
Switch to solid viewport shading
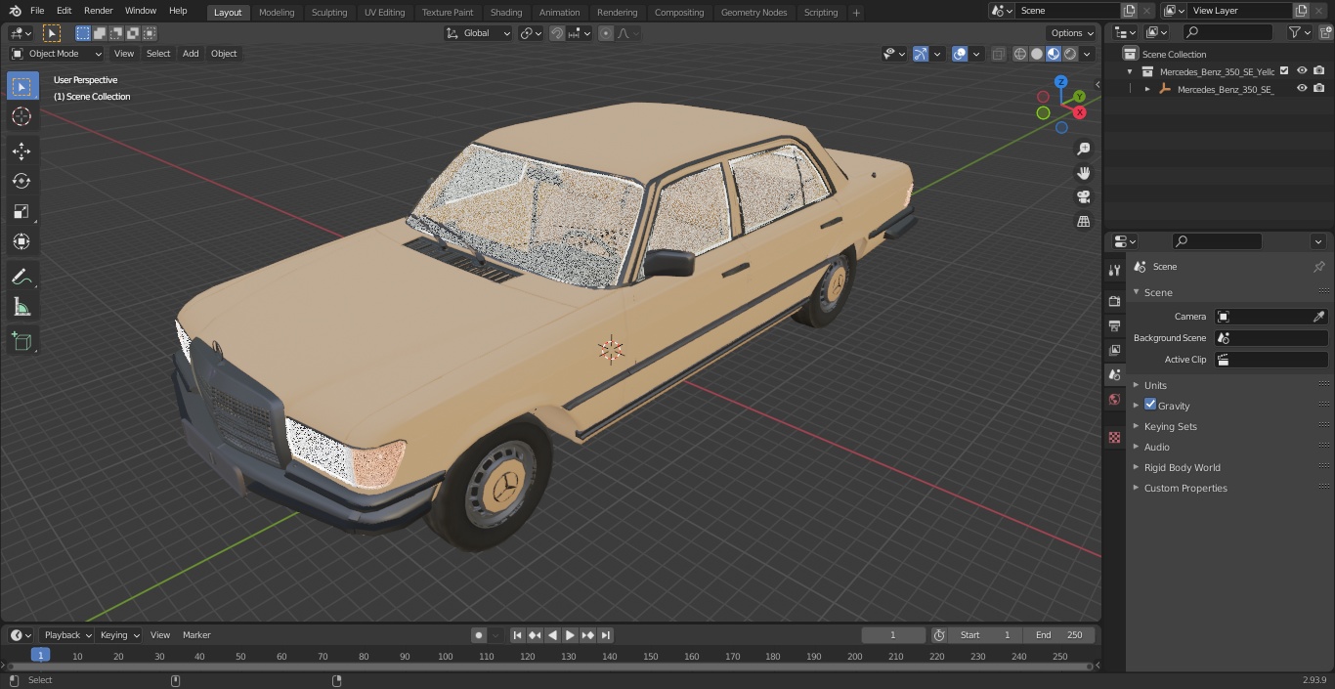[x=1037, y=54]
